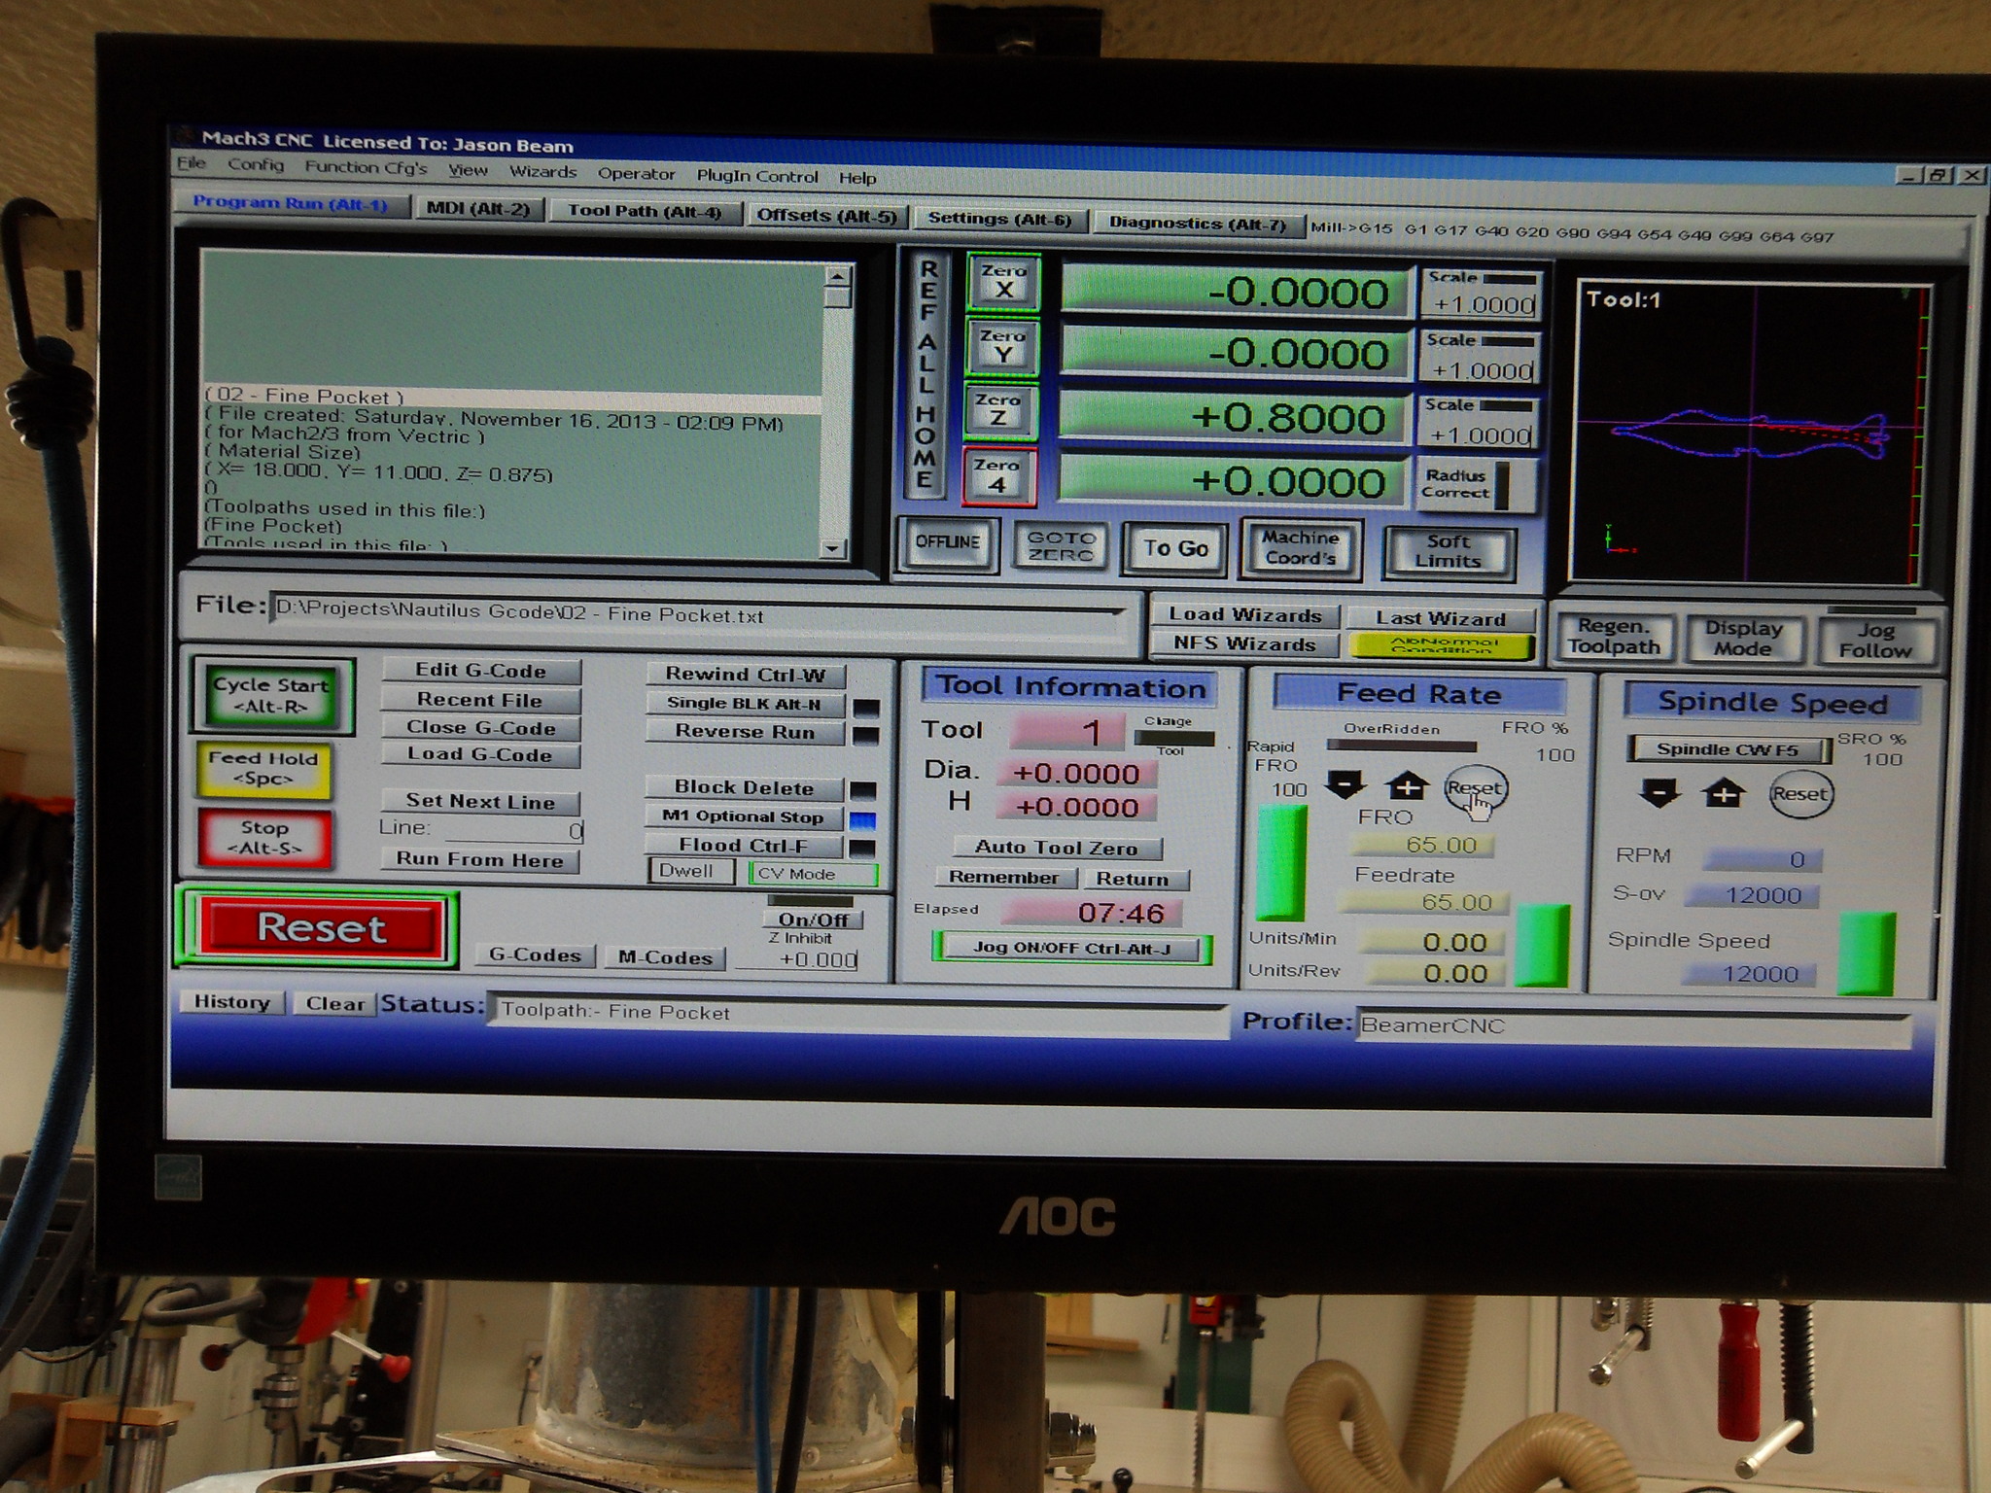Switch to the Diagnostics (Alt-7) tab
This screenshot has height=1493, width=1991.
(x=1197, y=223)
